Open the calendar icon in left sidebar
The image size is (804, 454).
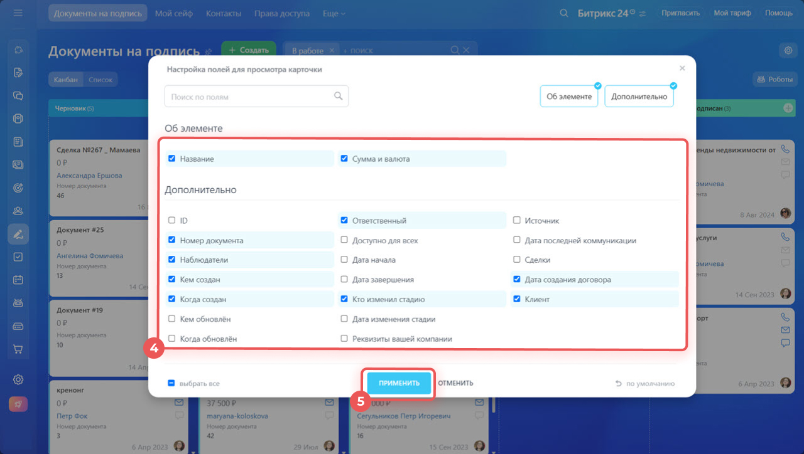point(18,280)
